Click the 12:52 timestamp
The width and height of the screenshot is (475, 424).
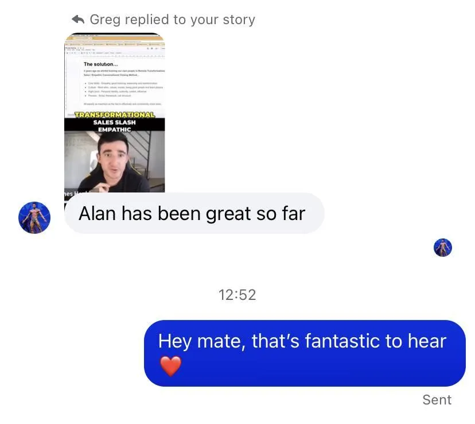pyautogui.click(x=237, y=295)
